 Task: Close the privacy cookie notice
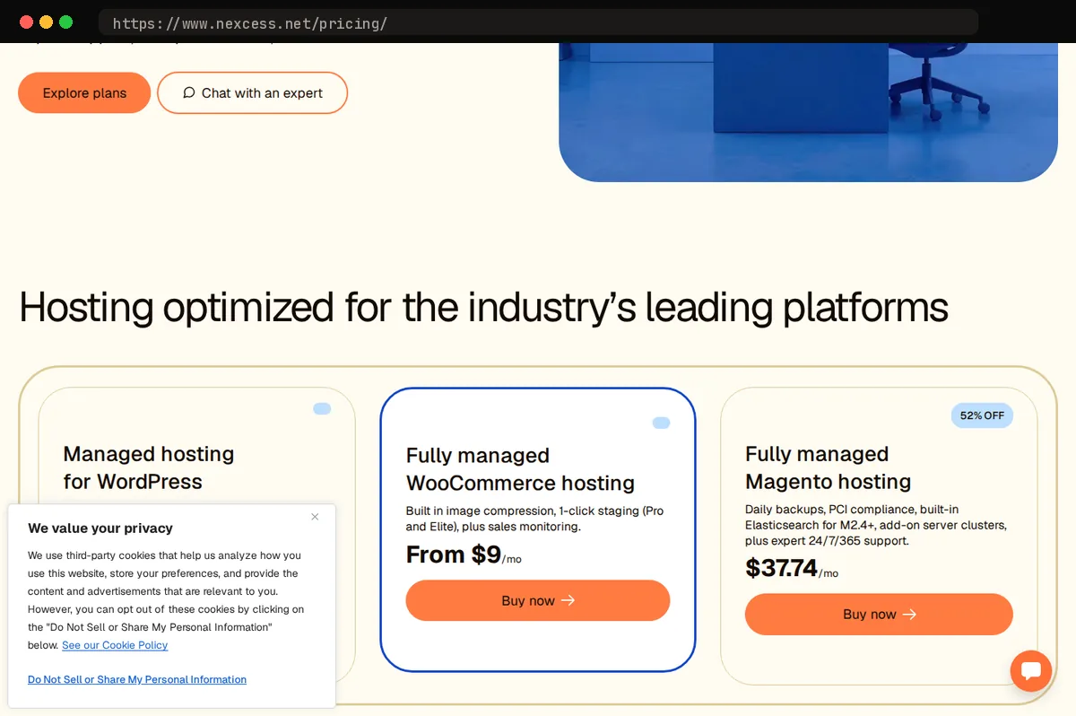315,517
